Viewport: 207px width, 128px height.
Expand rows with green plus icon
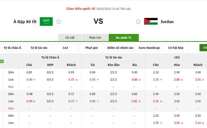coord(2,61)
